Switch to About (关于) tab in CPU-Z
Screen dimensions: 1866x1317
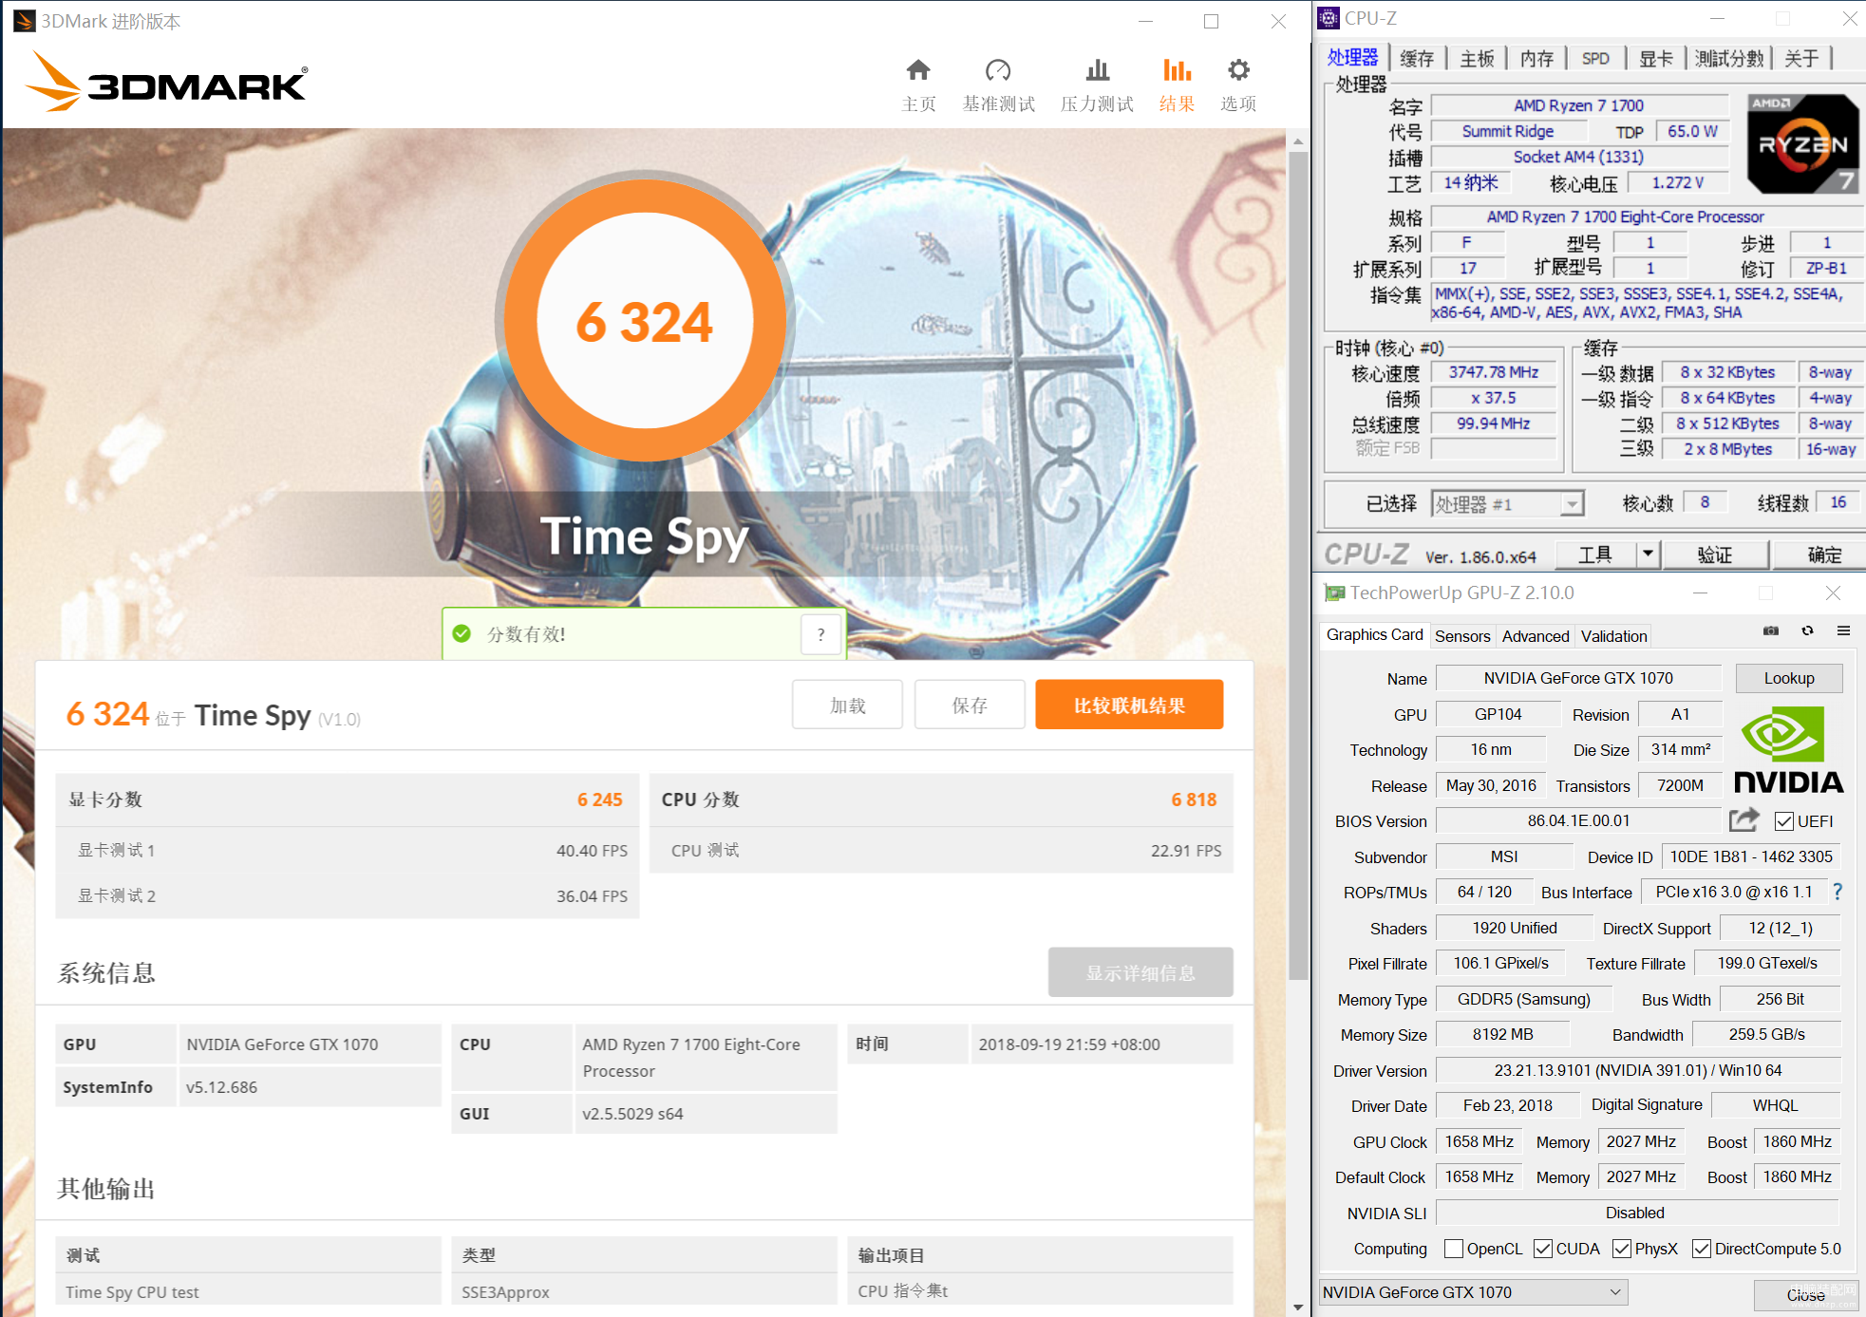pyautogui.click(x=1801, y=58)
